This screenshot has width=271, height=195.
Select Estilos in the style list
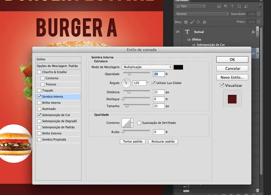click(x=58, y=59)
